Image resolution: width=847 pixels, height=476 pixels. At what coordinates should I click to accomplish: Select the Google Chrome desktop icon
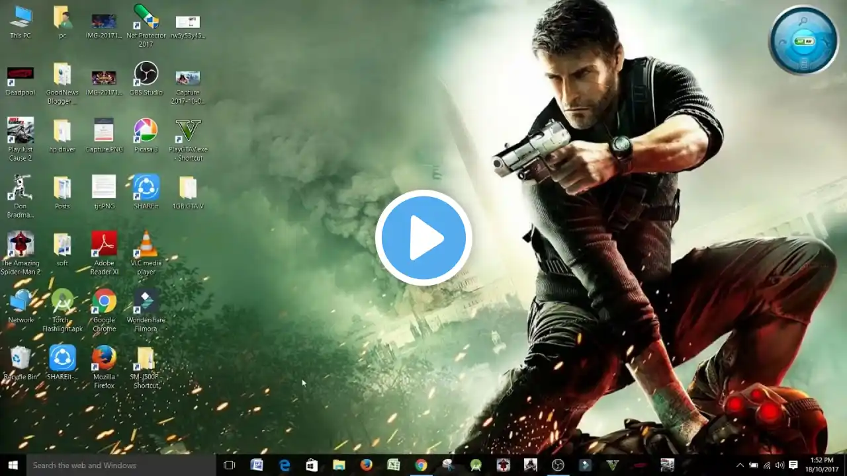pos(104,302)
